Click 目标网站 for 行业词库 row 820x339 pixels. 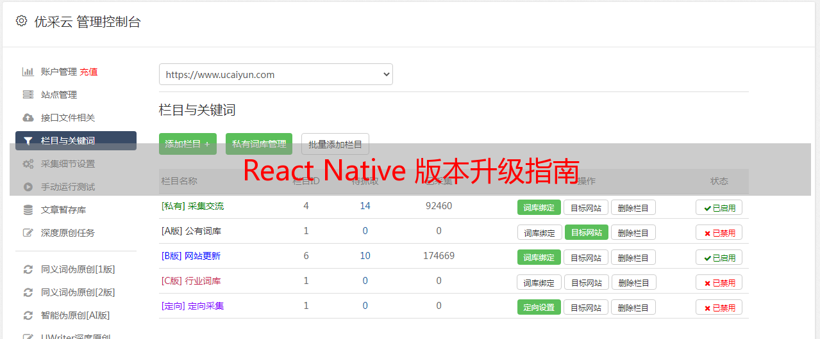[587, 282]
